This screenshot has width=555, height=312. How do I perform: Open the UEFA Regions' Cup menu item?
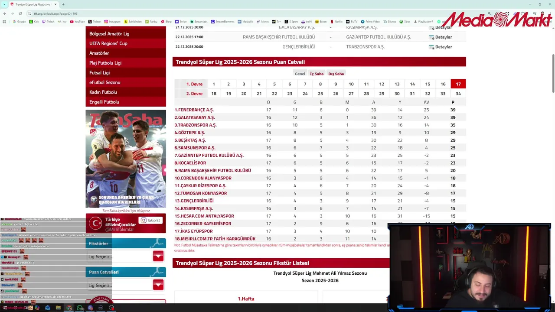pyautogui.click(x=126, y=43)
